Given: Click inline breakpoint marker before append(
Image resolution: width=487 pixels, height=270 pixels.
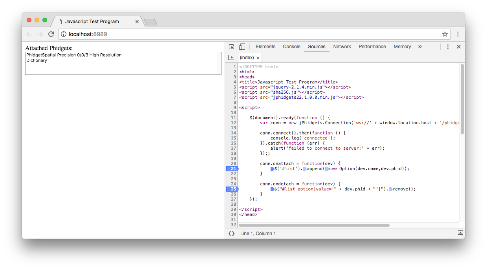Looking at the screenshot, I should click(x=304, y=169).
